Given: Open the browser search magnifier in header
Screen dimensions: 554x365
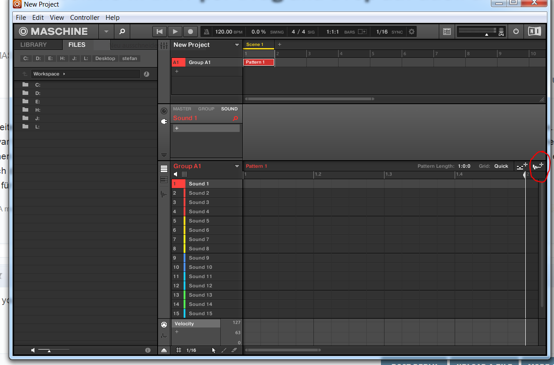Looking at the screenshot, I should click(x=122, y=31).
